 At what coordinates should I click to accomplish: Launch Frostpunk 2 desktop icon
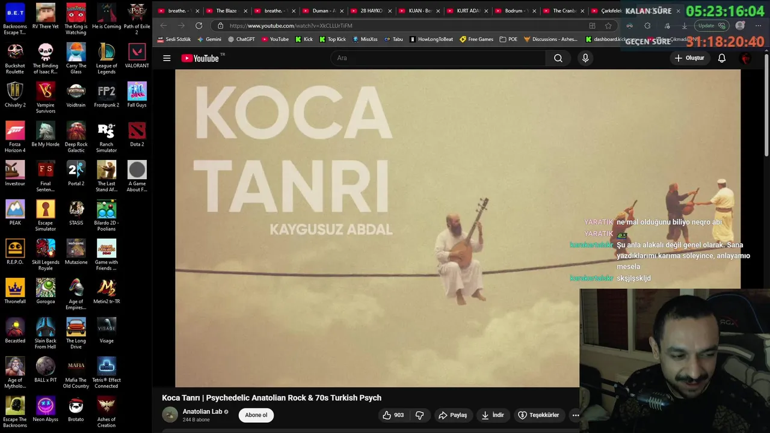[106, 95]
